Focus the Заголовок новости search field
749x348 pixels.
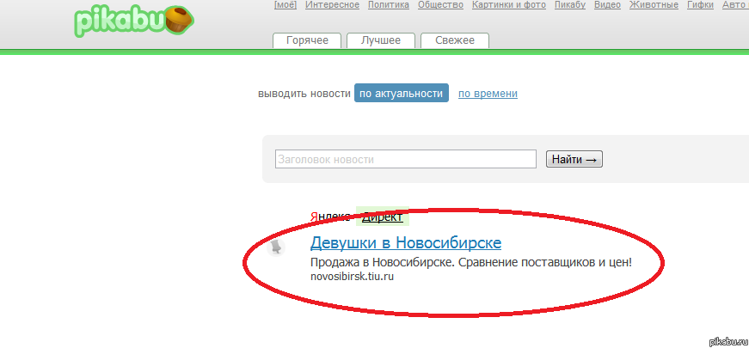[x=406, y=159]
